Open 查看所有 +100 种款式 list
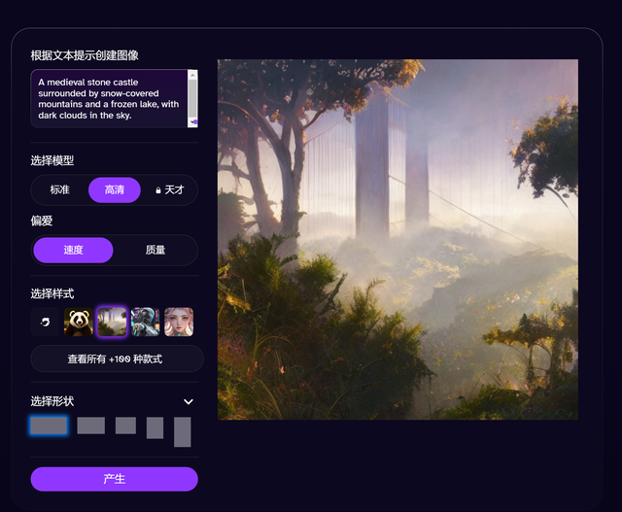 coord(117,358)
